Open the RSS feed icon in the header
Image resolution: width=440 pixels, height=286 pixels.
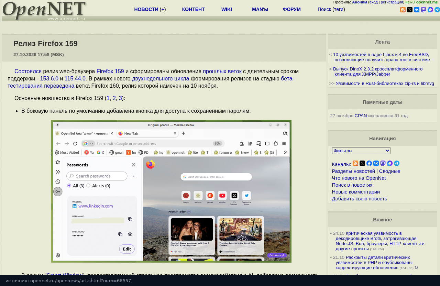(403, 10)
